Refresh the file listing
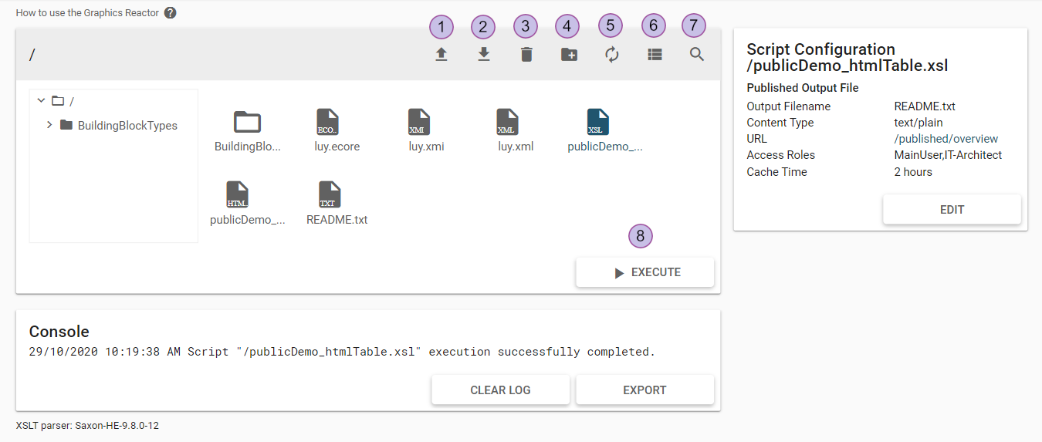The width and height of the screenshot is (1042, 442). click(x=611, y=55)
